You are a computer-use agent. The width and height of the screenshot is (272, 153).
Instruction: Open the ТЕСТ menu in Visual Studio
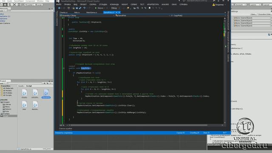[142, 5]
